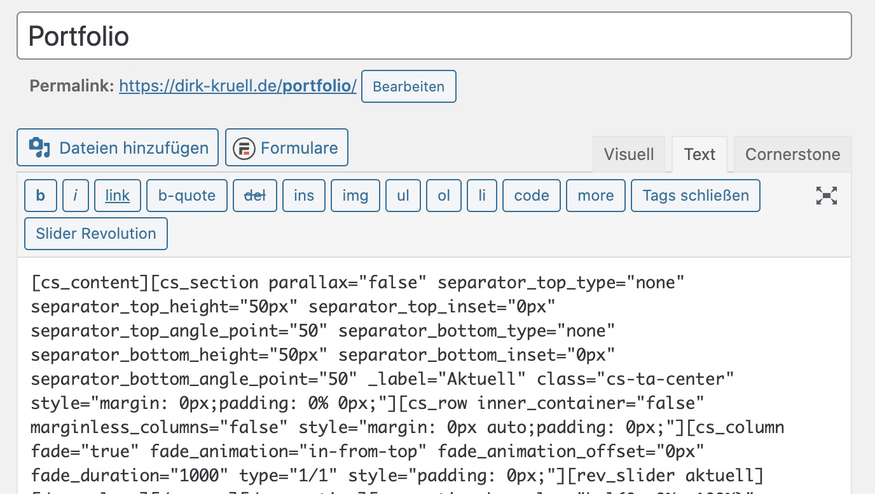The height and width of the screenshot is (494, 875).
Task: Switch to the Visuell editor tab
Action: pyautogui.click(x=628, y=154)
